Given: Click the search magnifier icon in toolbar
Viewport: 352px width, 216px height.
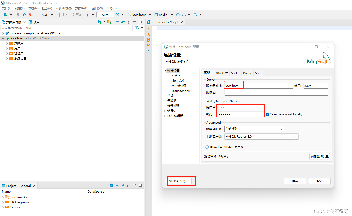Looking at the screenshot, I should pos(195,15).
